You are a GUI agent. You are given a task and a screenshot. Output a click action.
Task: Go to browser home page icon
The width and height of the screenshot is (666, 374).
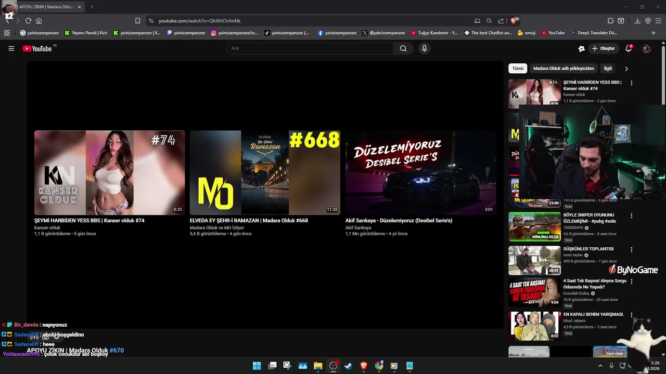[x=39, y=21]
